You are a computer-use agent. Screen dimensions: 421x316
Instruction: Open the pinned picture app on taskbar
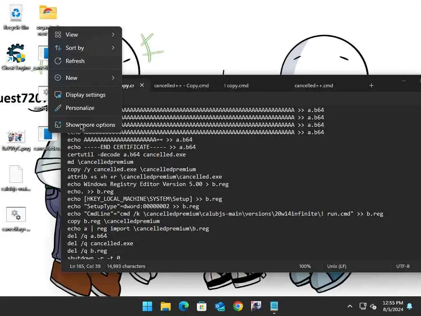click(256, 306)
